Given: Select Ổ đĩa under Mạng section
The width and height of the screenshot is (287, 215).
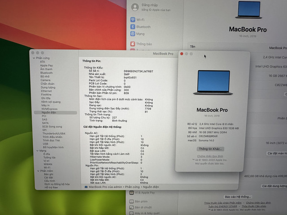Looking at the screenshot, I should coord(47,154).
